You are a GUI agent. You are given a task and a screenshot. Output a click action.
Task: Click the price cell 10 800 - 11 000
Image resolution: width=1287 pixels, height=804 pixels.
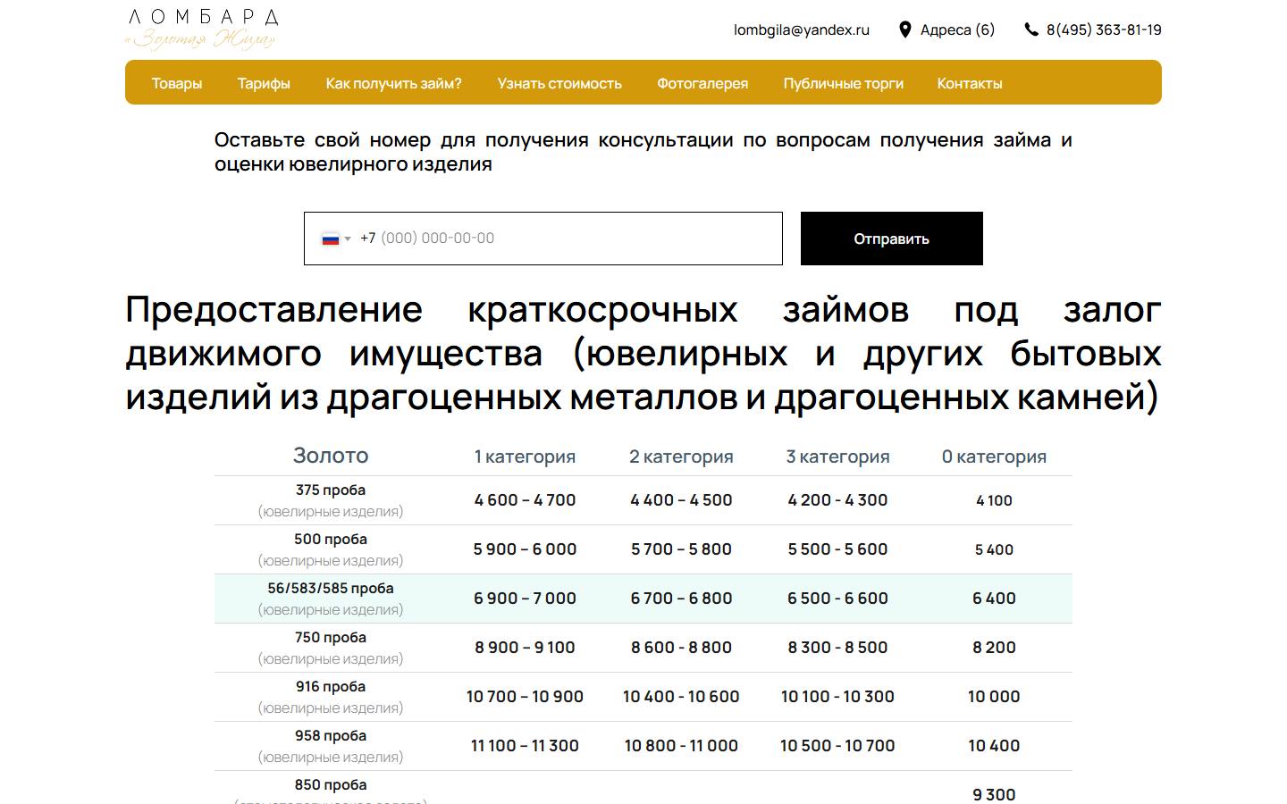pyautogui.click(x=681, y=746)
